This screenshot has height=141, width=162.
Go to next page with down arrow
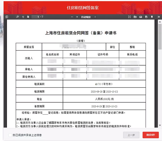(28, 17)
